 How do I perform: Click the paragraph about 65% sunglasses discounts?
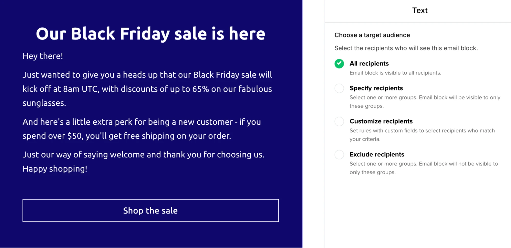(147, 89)
